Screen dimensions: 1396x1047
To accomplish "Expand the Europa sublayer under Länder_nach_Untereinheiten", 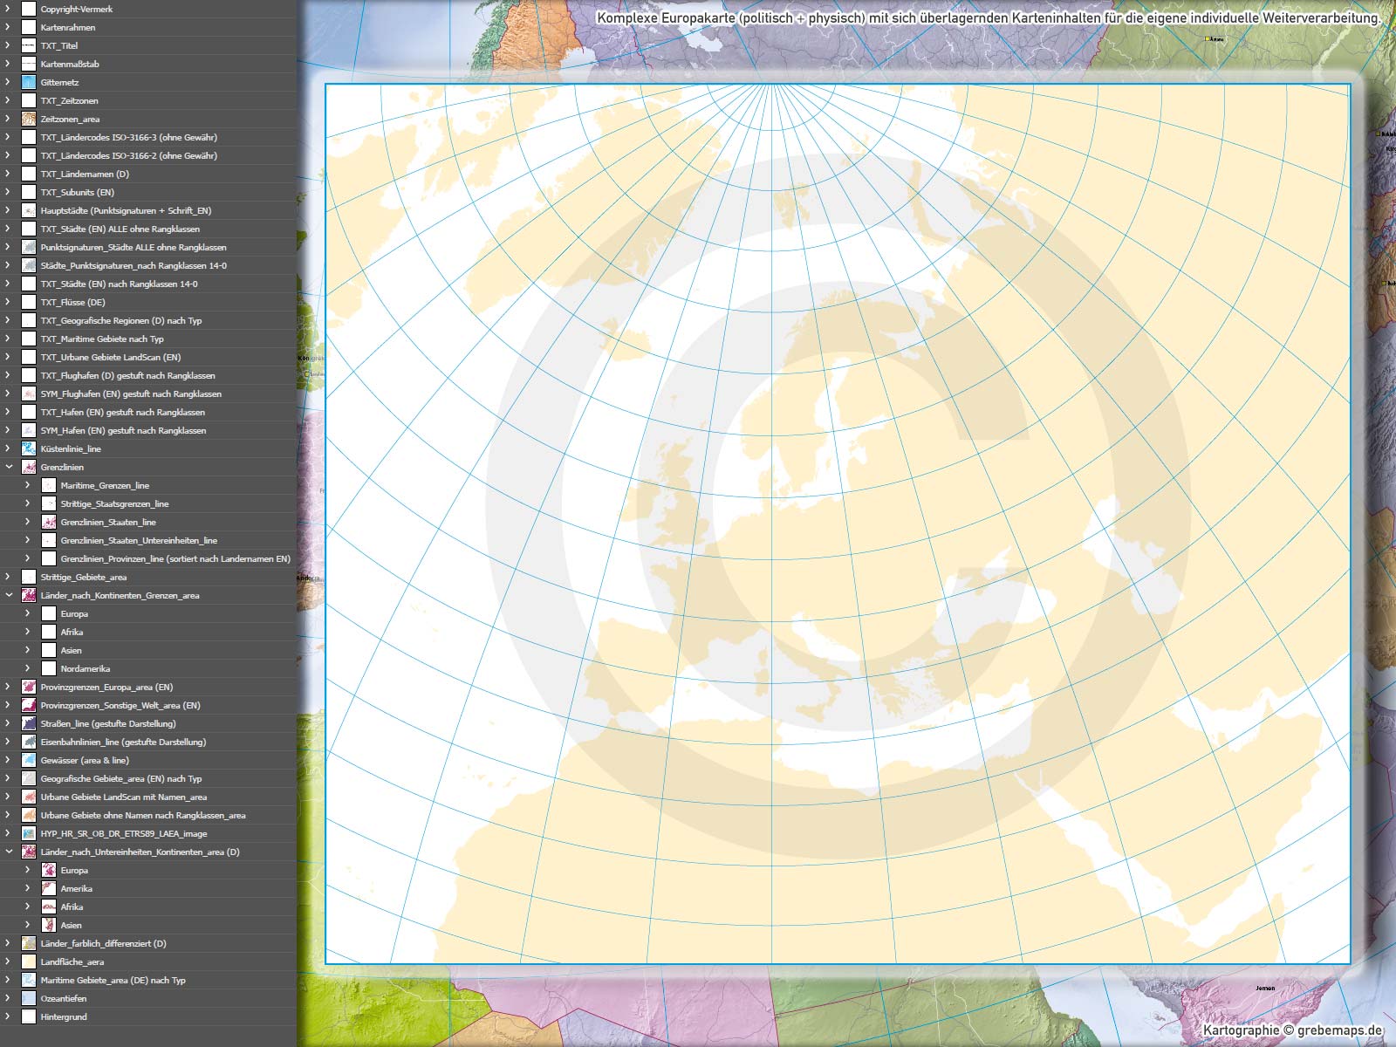I will (28, 870).
